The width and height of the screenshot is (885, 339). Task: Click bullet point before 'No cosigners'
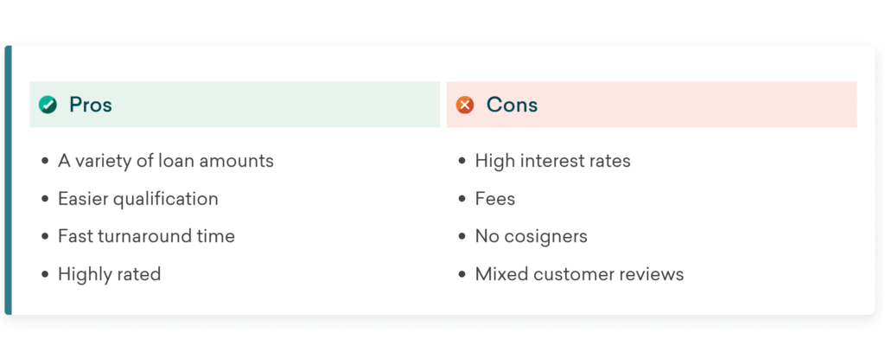click(x=462, y=237)
